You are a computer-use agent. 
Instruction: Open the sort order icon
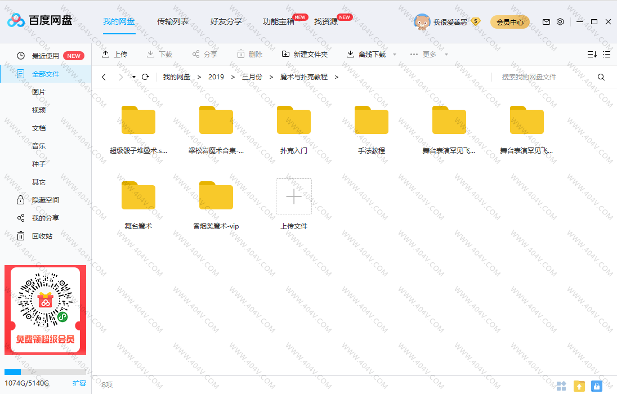[592, 55]
